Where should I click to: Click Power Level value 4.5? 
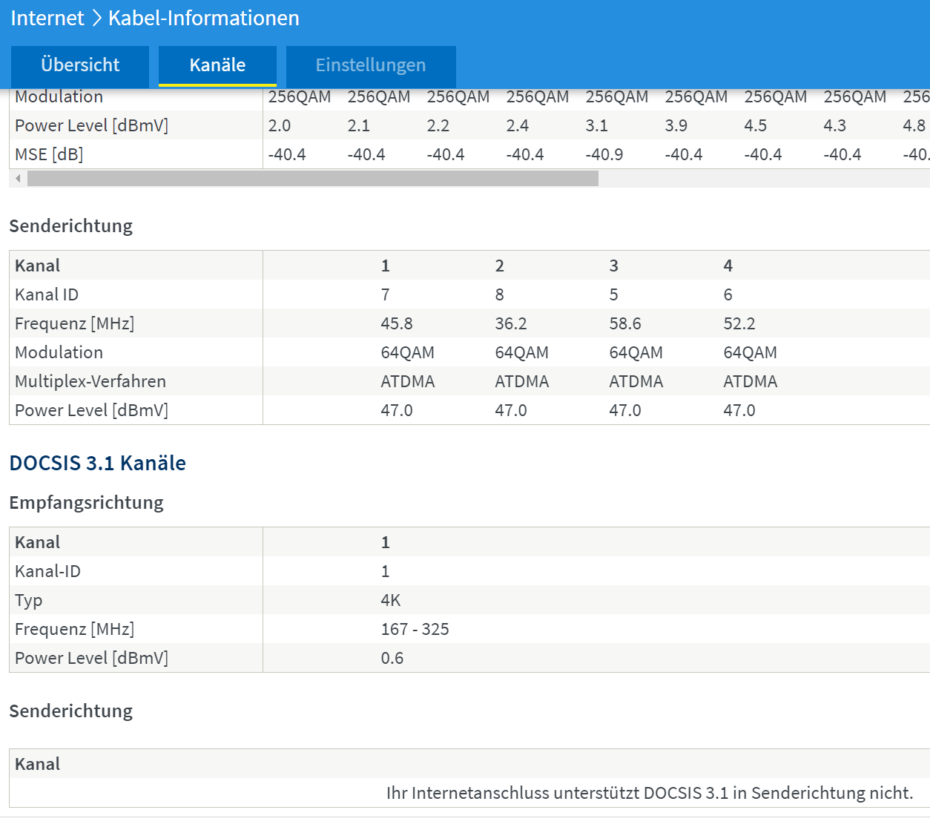[x=756, y=125]
